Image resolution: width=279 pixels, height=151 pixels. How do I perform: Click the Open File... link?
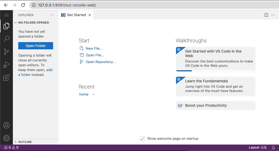(95, 55)
